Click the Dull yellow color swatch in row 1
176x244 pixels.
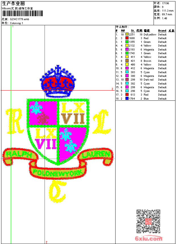pyautogui.click(x=127, y=34)
